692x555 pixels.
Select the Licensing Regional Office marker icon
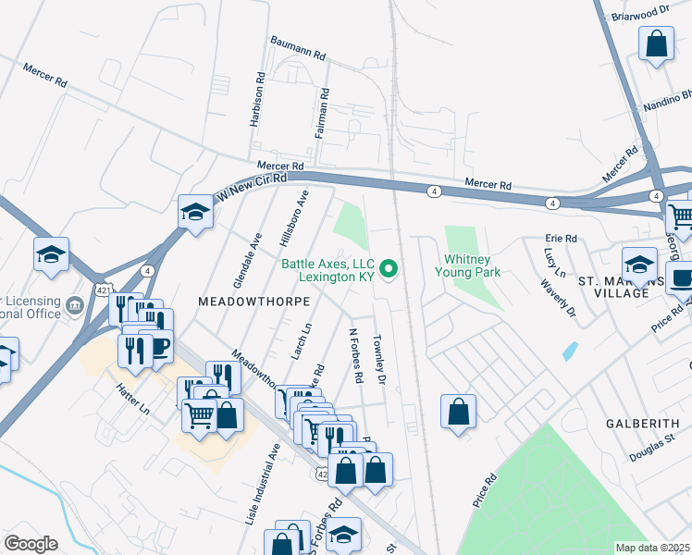tap(75, 306)
